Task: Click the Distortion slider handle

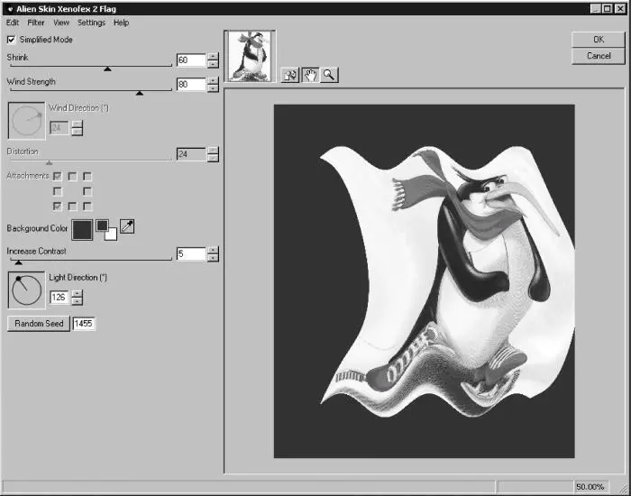Action: (49, 163)
